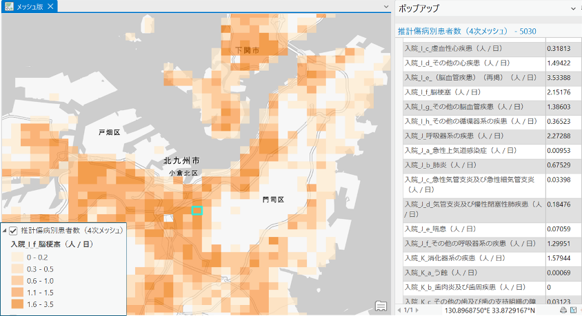Screen dimensions: 582x316
Task: Open the map view tab list dropdown arrow
Action: point(386,7)
